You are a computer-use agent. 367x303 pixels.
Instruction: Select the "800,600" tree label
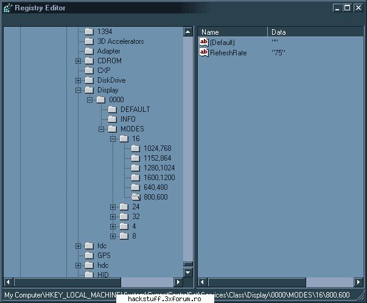[156, 197]
